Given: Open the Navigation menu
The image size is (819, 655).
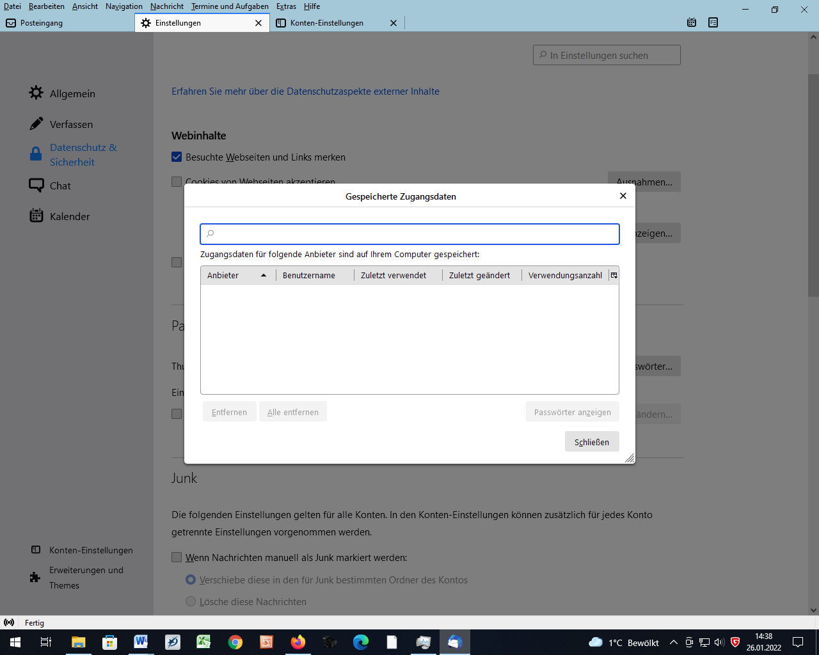Looking at the screenshot, I should pos(124,6).
